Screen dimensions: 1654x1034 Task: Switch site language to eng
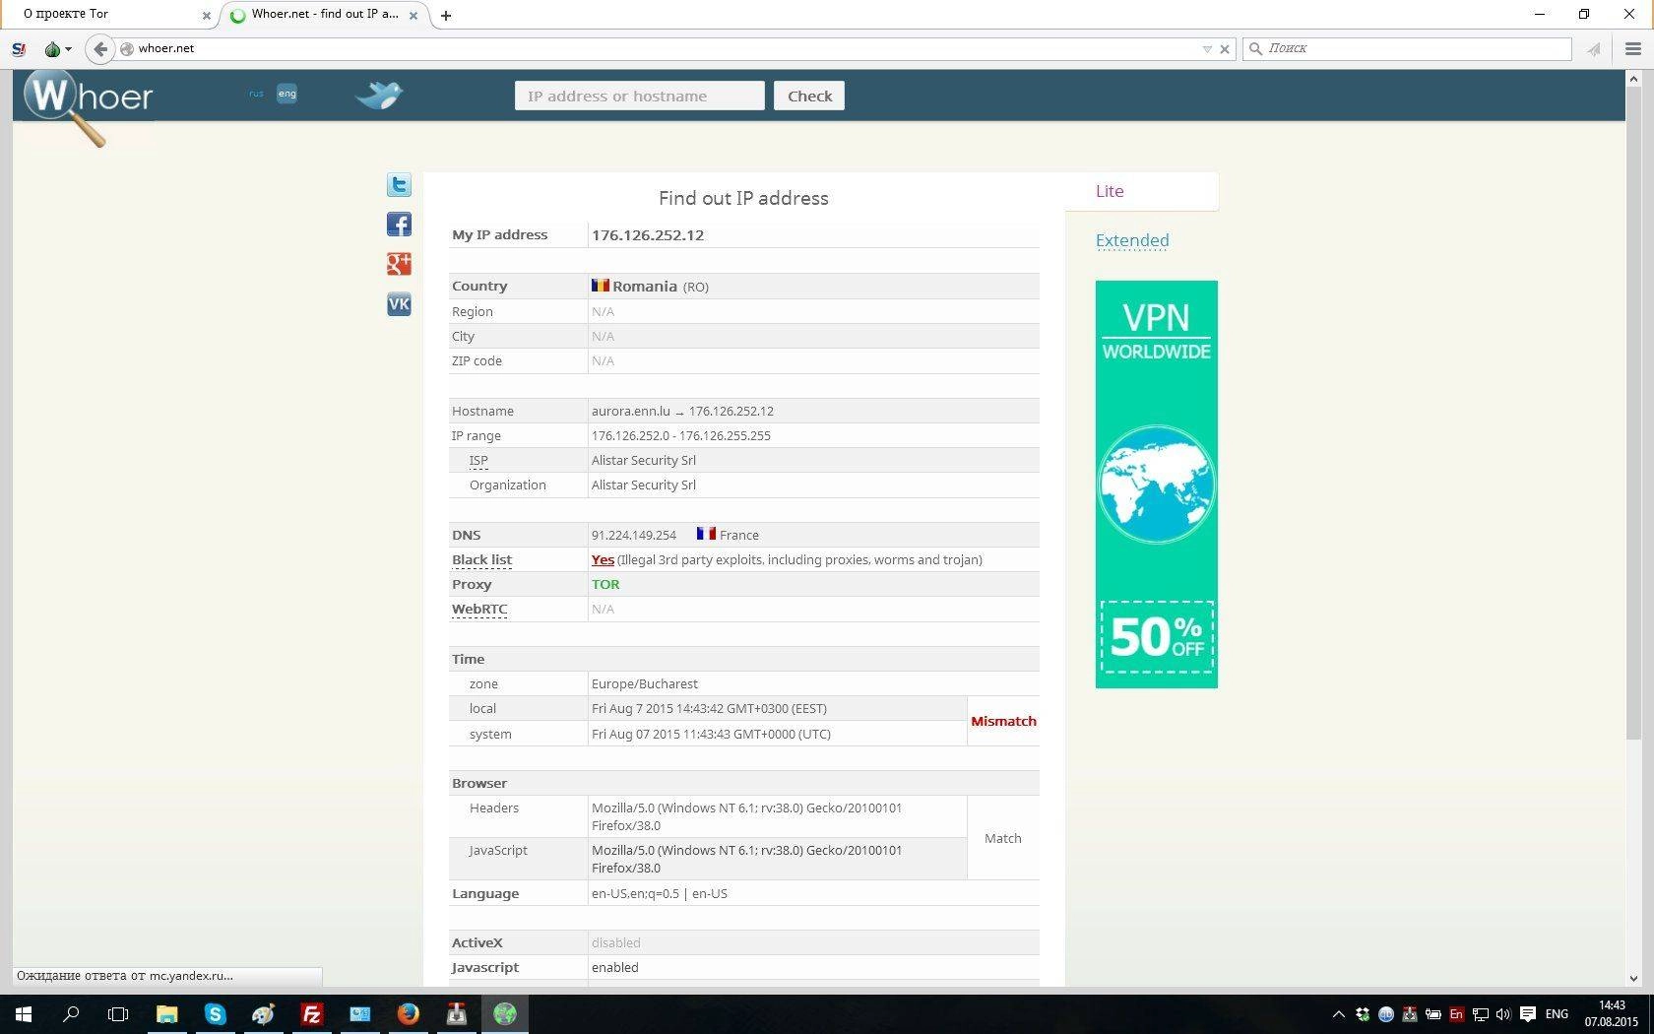(x=286, y=94)
